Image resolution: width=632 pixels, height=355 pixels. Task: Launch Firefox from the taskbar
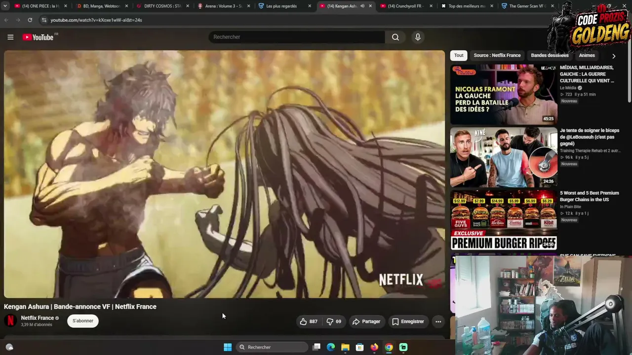click(374, 347)
